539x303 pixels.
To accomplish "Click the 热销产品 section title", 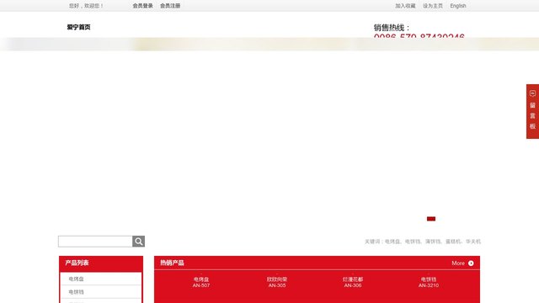I will [172, 263].
